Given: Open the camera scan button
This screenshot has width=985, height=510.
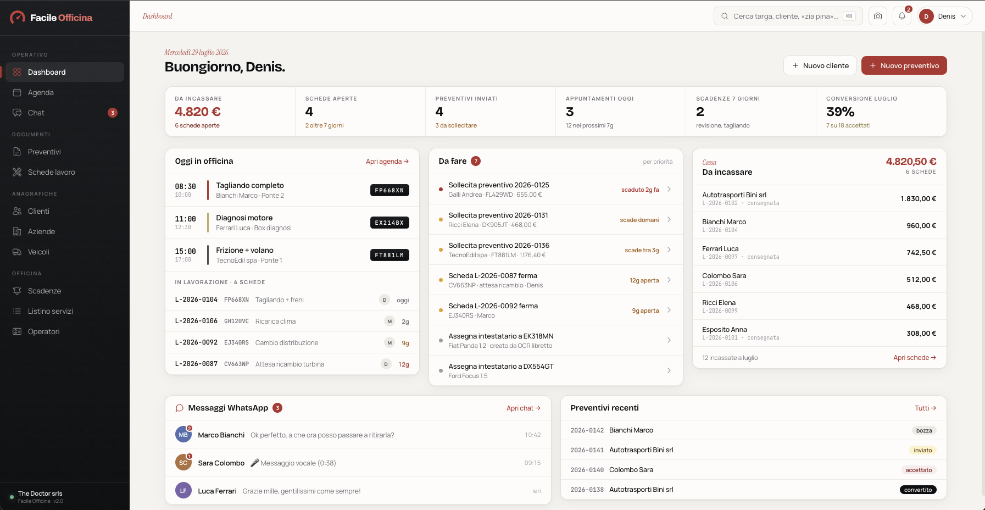Looking at the screenshot, I should tap(878, 16).
